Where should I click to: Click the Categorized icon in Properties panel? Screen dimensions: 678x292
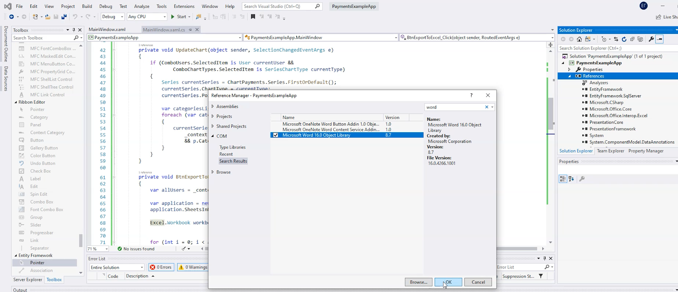[563, 179]
